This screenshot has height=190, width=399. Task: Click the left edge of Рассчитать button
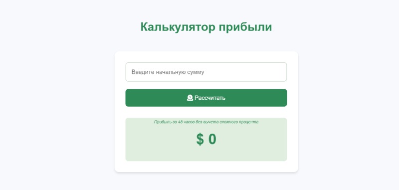click(130, 98)
